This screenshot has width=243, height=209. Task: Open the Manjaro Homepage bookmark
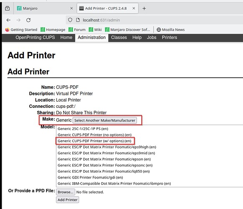(53, 30)
